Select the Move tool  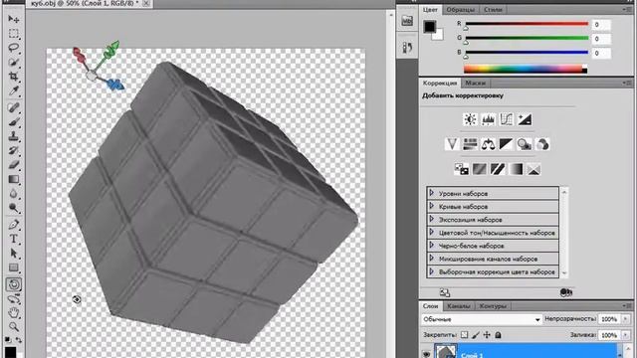[13, 19]
